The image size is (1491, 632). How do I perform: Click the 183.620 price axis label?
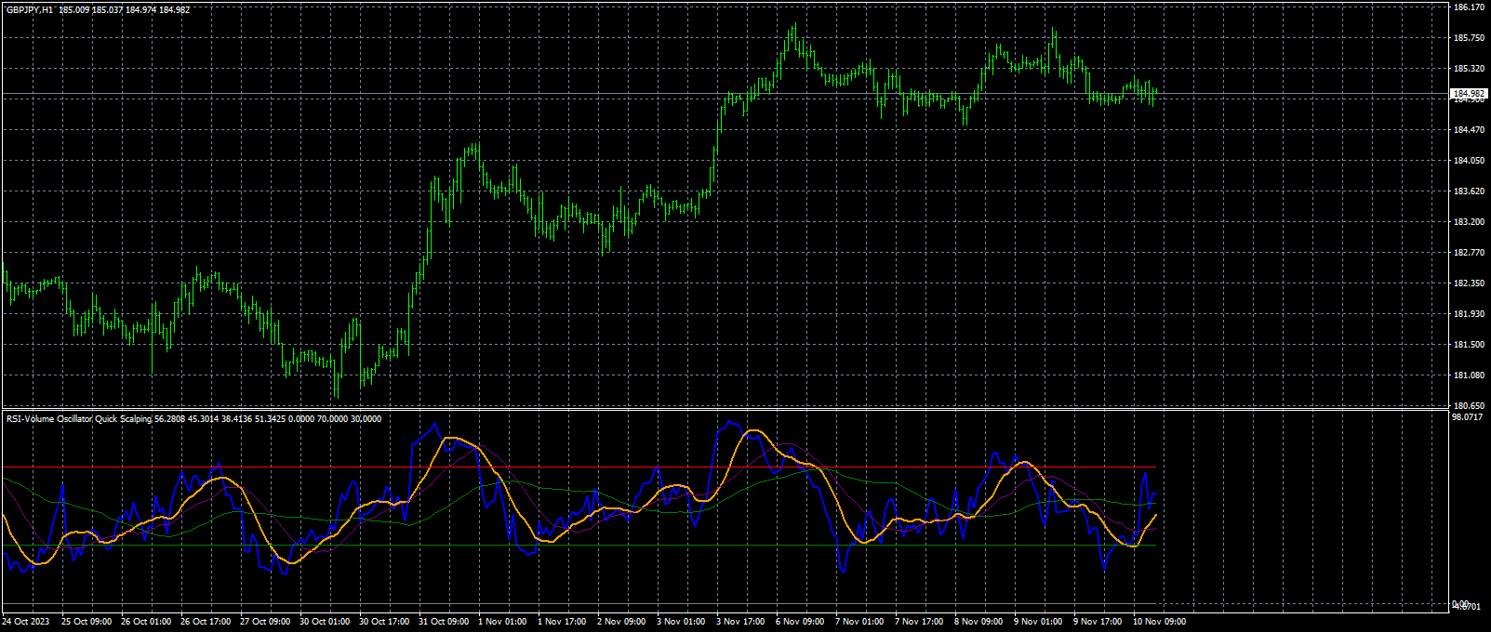(1469, 191)
